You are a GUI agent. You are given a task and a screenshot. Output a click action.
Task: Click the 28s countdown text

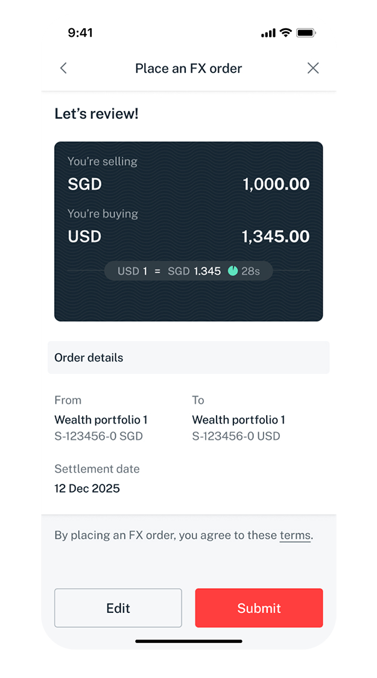(250, 271)
